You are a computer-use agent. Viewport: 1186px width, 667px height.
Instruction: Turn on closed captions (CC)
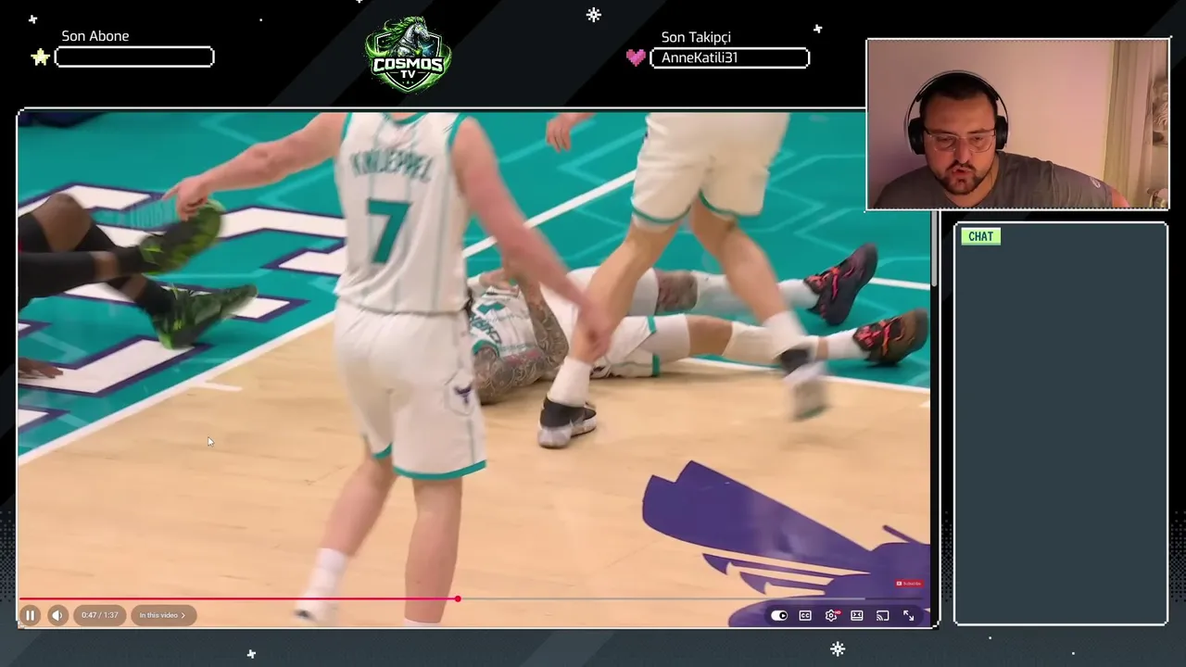pos(805,615)
